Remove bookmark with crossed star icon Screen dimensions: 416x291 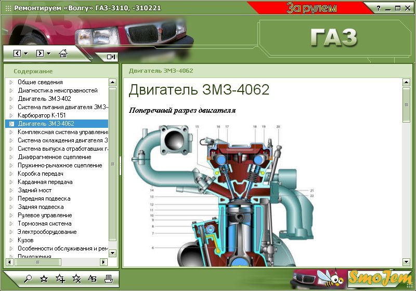tap(76, 279)
